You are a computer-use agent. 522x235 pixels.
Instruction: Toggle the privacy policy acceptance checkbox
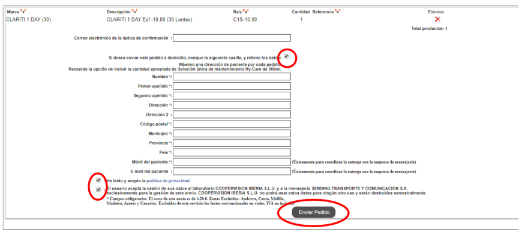98,180
